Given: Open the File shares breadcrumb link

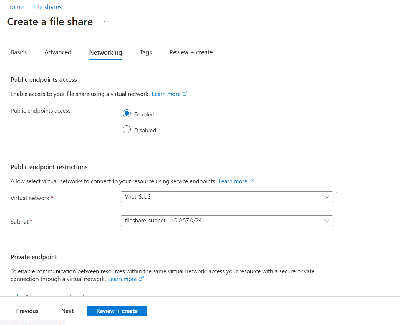Looking at the screenshot, I should (47, 7).
